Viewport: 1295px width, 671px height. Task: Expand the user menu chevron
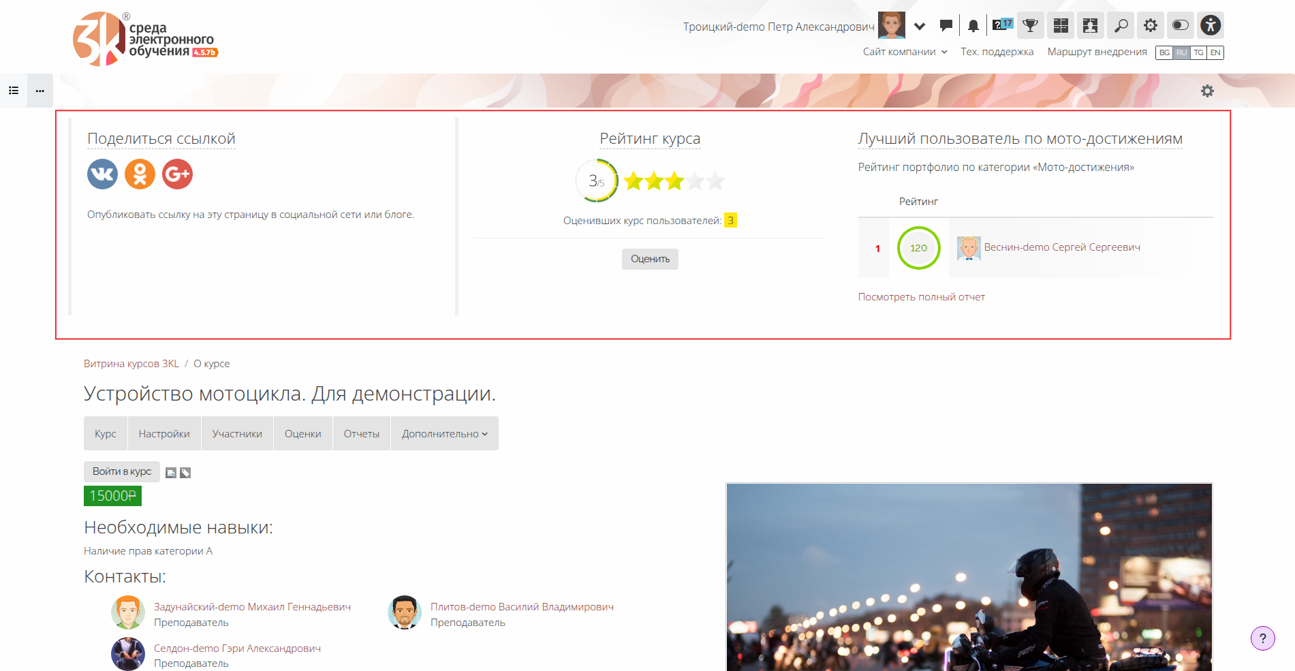pyautogui.click(x=920, y=27)
